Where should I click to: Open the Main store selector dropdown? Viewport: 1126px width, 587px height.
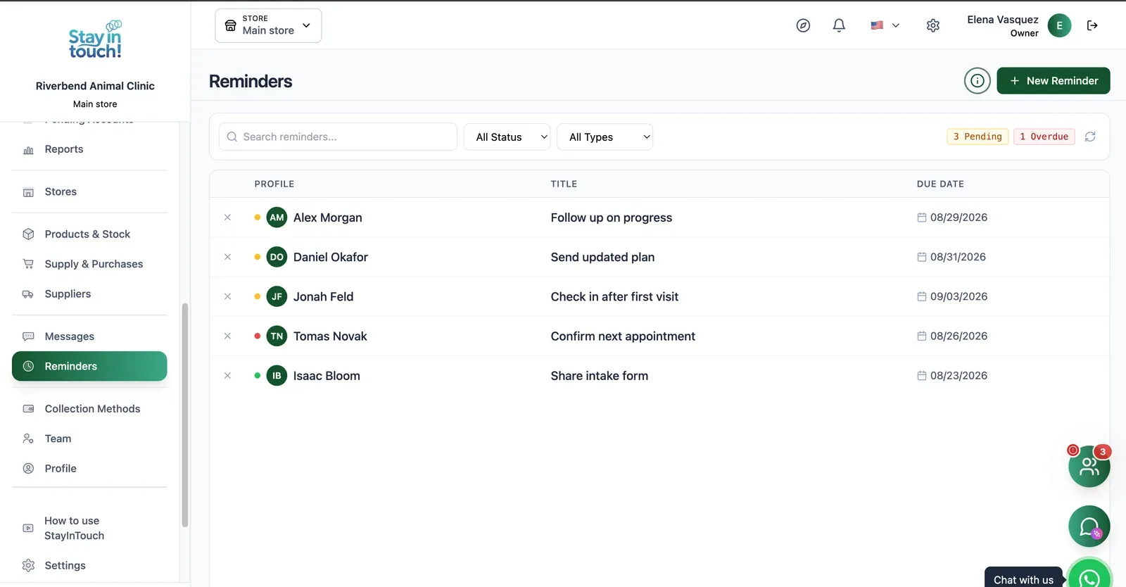(x=268, y=25)
